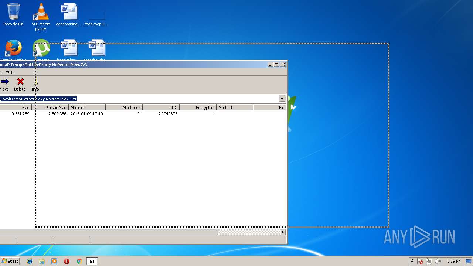The width and height of the screenshot is (473, 266).
Task: Select the todaypopul desktop file
Action: point(96,15)
